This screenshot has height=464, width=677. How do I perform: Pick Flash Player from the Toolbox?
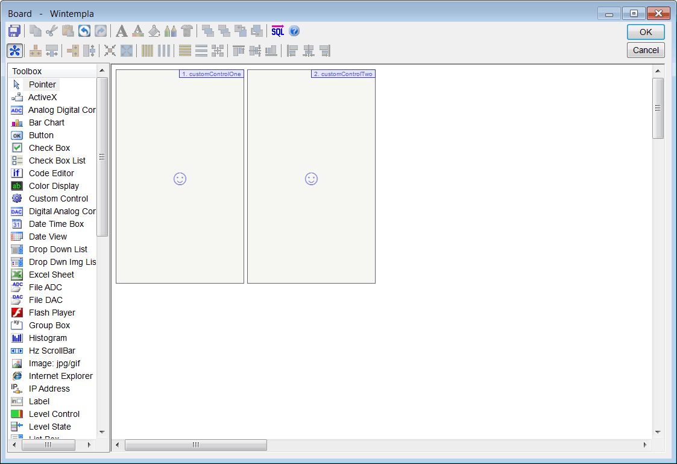coord(52,313)
